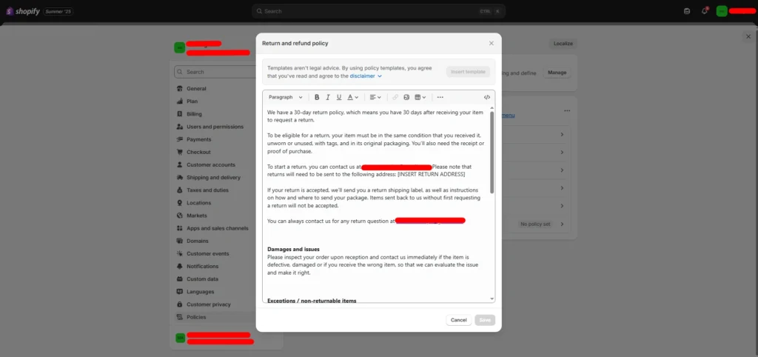
Task: Click inside the Shopify top search bar
Action: pyautogui.click(x=378, y=11)
